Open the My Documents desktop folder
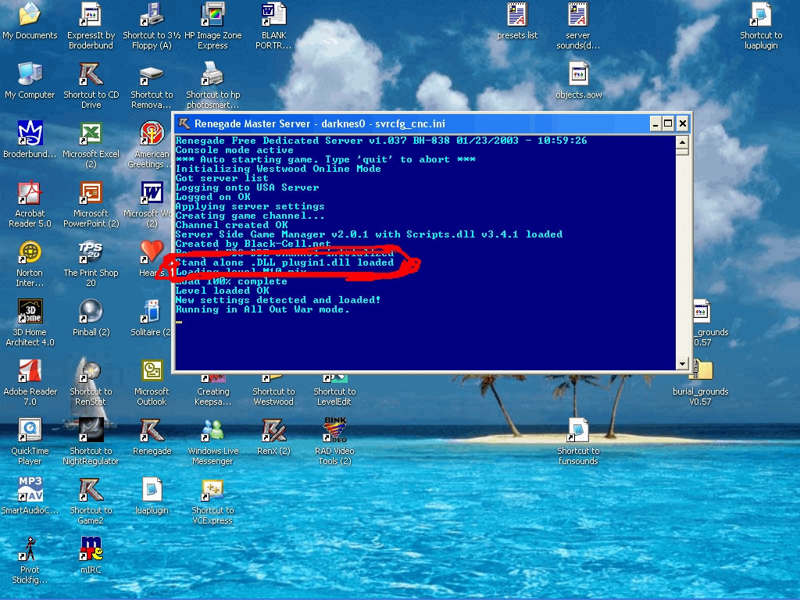This screenshot has height=600, width=800. (x=30, y=15)
